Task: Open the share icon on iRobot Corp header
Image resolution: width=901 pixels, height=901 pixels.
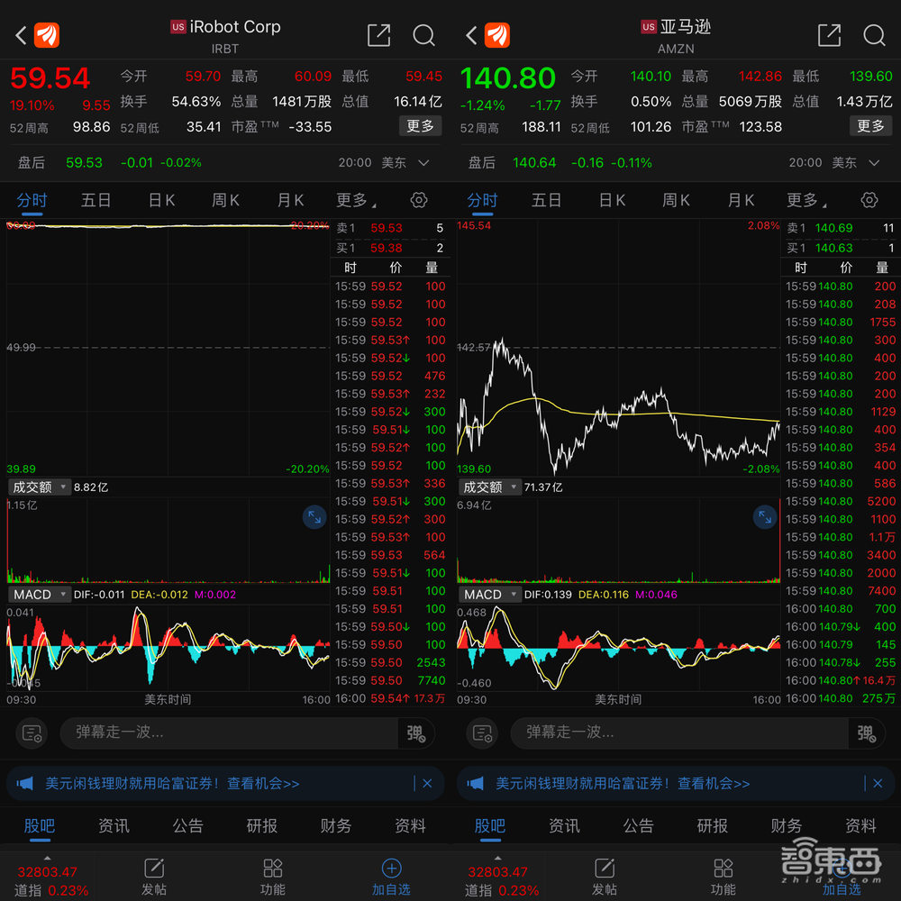Action: [378, 35]
